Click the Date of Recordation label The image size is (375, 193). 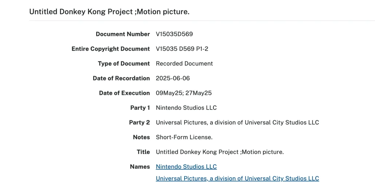coord(121,78)
